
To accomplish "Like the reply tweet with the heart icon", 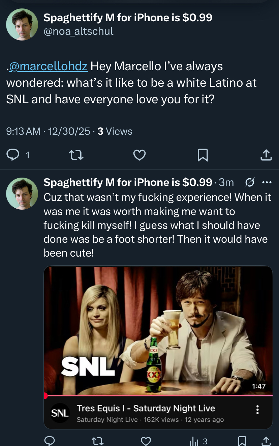I will (x=146, y=441).
